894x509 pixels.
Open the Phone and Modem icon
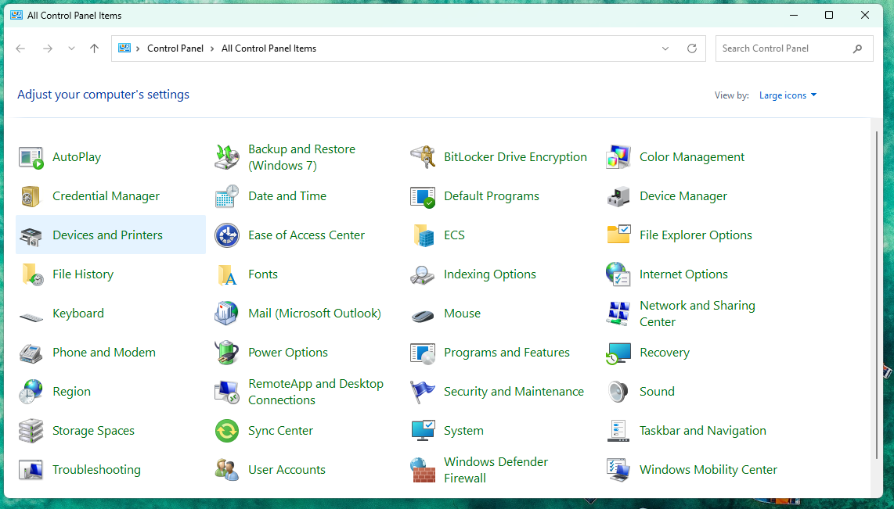click(x=31, y=353)
